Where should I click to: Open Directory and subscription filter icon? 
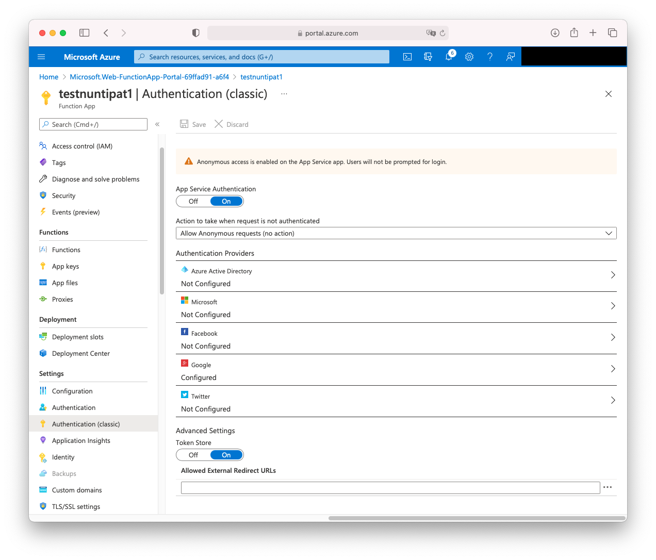(x=428, y=57)
